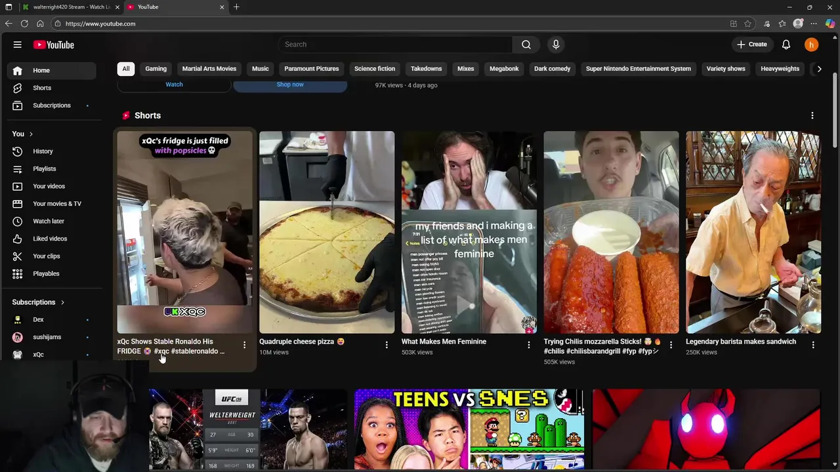Open UFC welterweight video thumbnail
Viewport: 840px width, 472px height.
tap(248, 429)
